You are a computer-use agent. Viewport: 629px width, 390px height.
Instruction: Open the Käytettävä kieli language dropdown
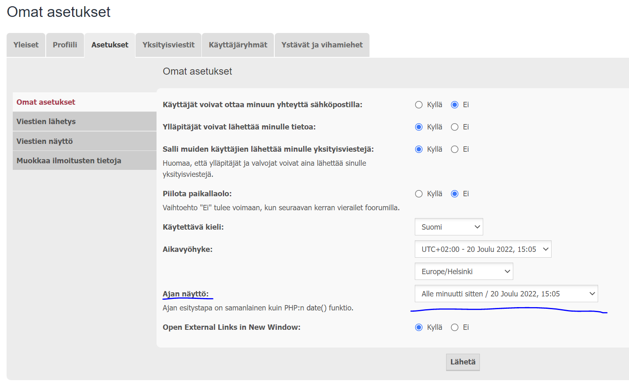point(449,227)
